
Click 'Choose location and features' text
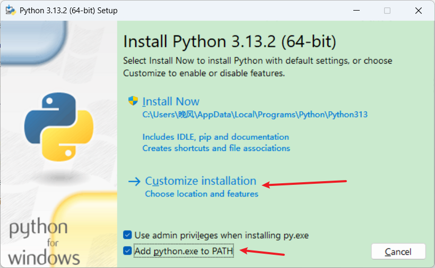pyautogui.click(x=202, y=193)
